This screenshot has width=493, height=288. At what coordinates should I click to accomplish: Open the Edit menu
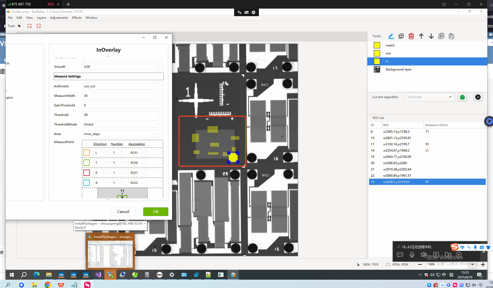[19, 18]
